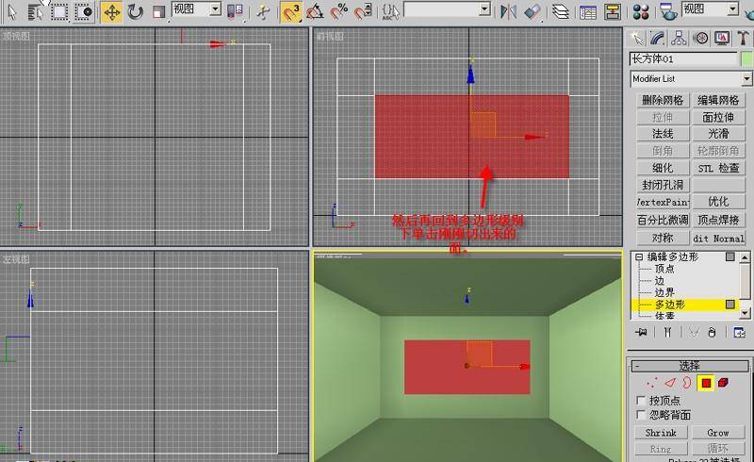Toggle Window/Crossing selection mode icon

(84, 12)
